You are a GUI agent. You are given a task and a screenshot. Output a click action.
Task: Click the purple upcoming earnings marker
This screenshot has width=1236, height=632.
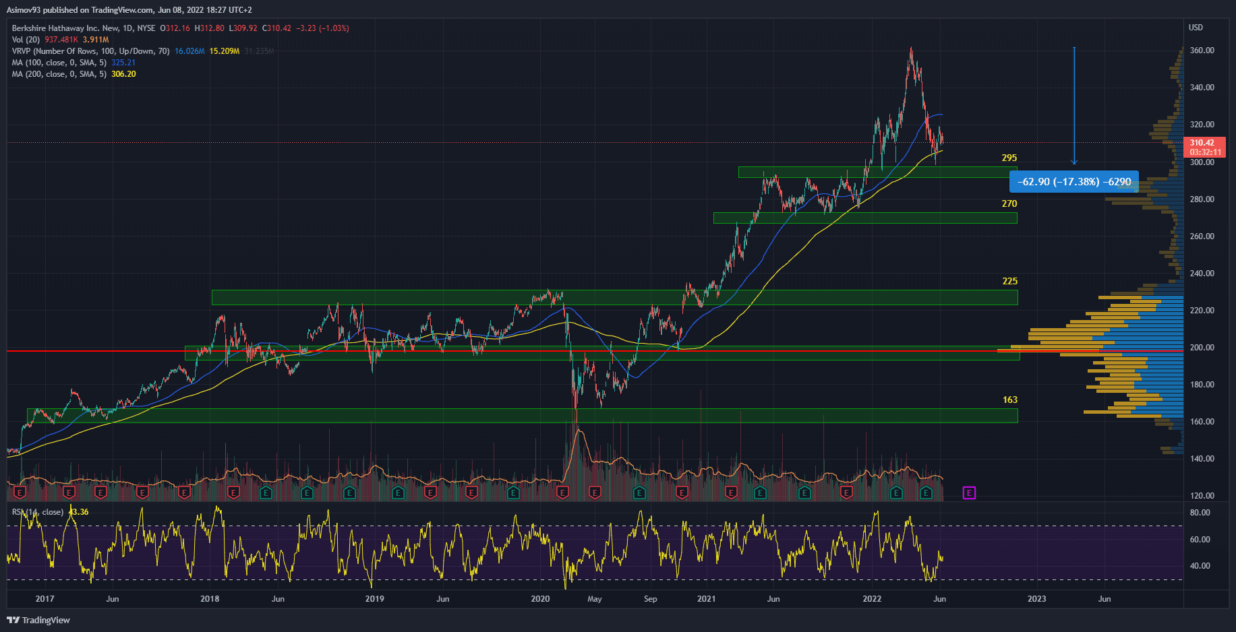coord(968,493)
